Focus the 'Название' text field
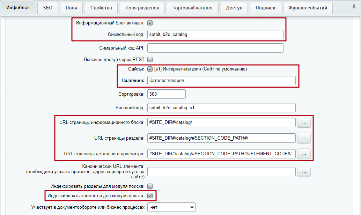This screenshot has width=361, height=215. [221, 81]
